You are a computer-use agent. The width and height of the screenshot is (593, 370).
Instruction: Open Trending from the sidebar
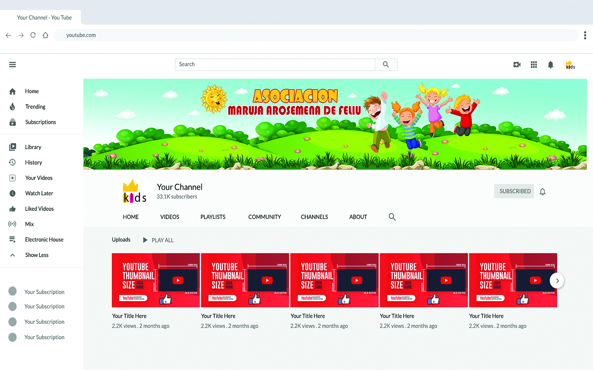pyautogui.click(x=35, y=107)
